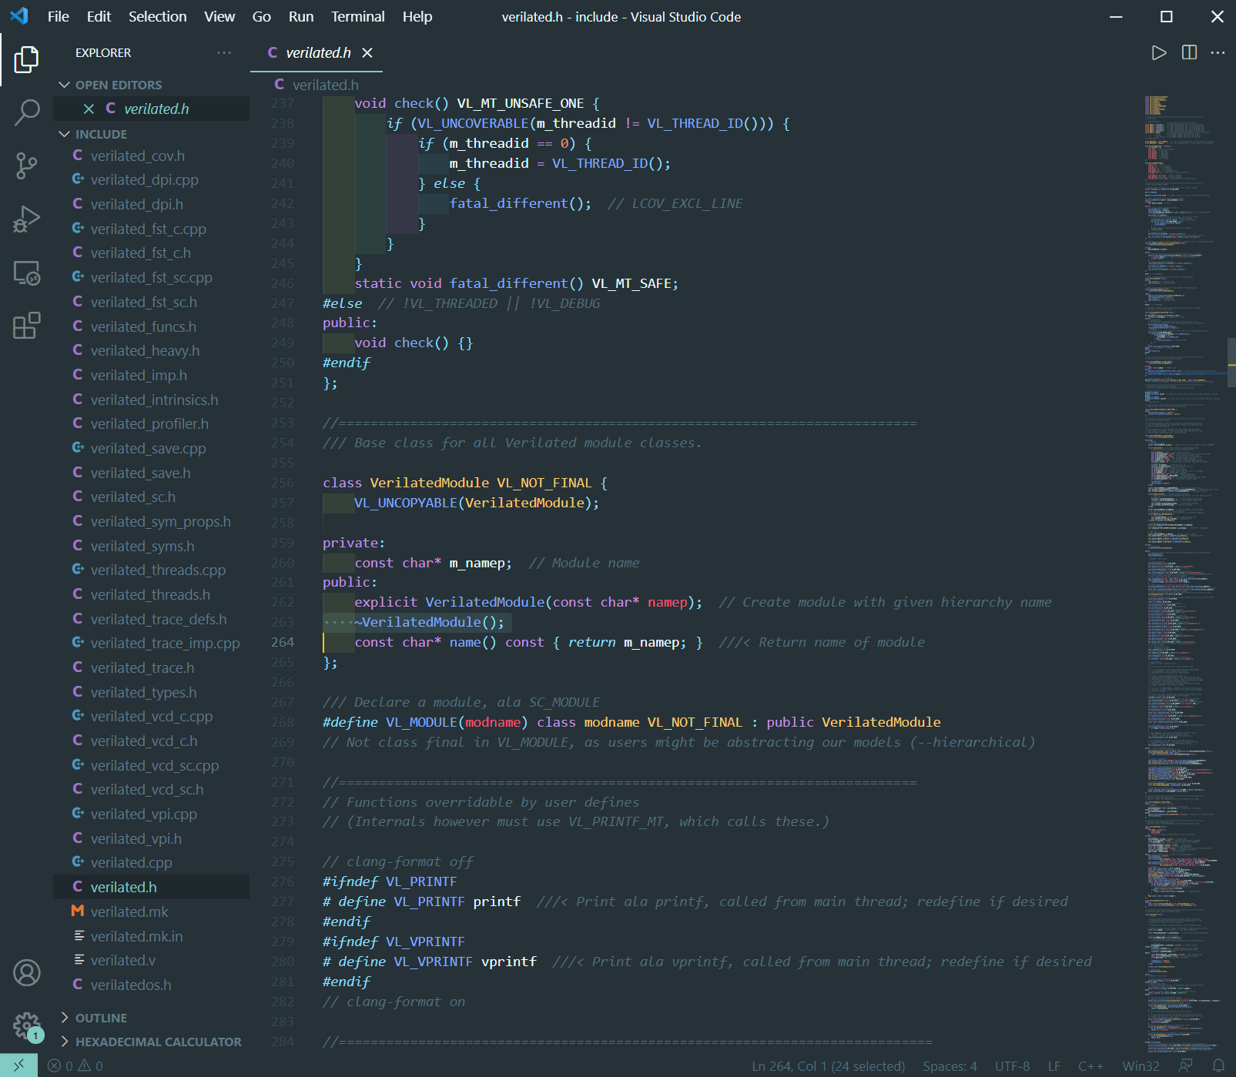The height and width of the screenshot is (1077, 1236).
Task: Open the Edit menu
Action: [99, 16]
